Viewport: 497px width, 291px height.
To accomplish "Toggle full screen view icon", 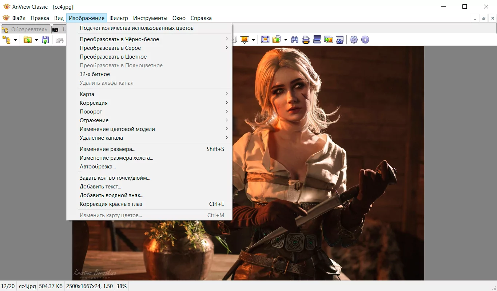I will 265,39.
